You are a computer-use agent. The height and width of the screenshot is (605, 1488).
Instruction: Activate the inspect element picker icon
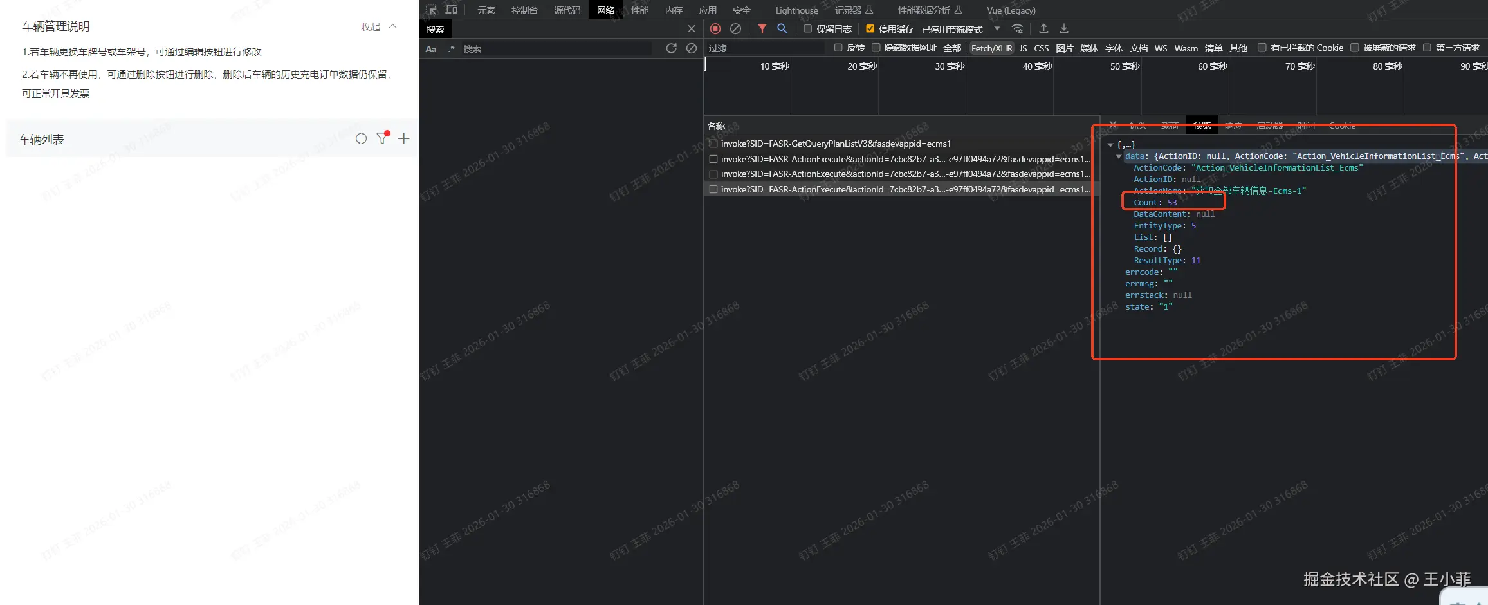coord(431,10)
